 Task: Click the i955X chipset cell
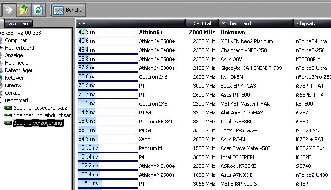click(x=302, y=122)
